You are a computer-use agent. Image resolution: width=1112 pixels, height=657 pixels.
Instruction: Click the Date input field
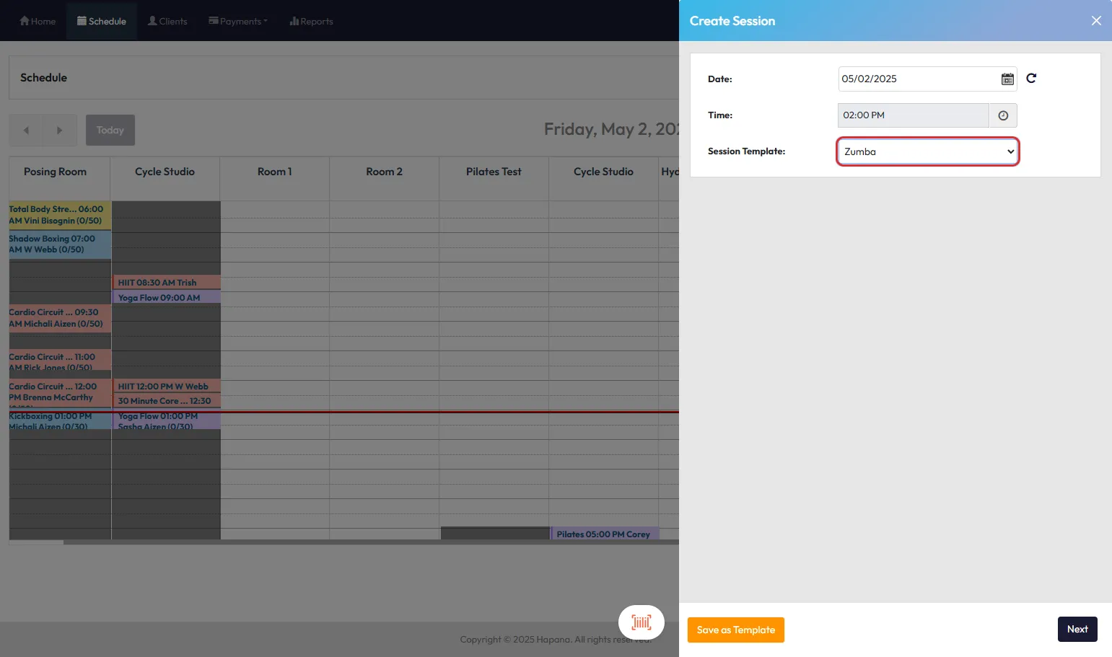(x=916, y=79)
